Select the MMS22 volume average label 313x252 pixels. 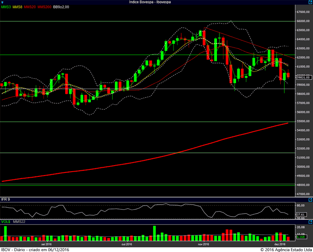pyautogui.click(x=19, y=222)
